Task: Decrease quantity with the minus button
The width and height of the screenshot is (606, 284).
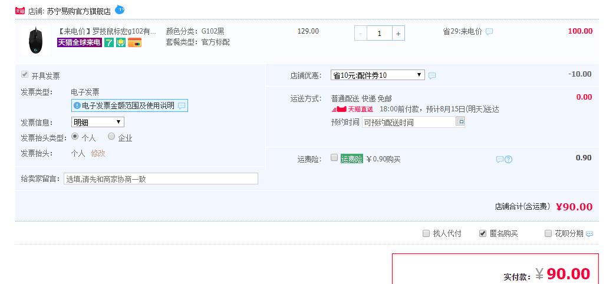Action: coord(361,34)
